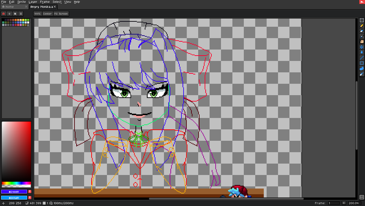This screenshot has width=365, height=206.
Task: Click the Fit Screen button
Action: tap(61, 14)
